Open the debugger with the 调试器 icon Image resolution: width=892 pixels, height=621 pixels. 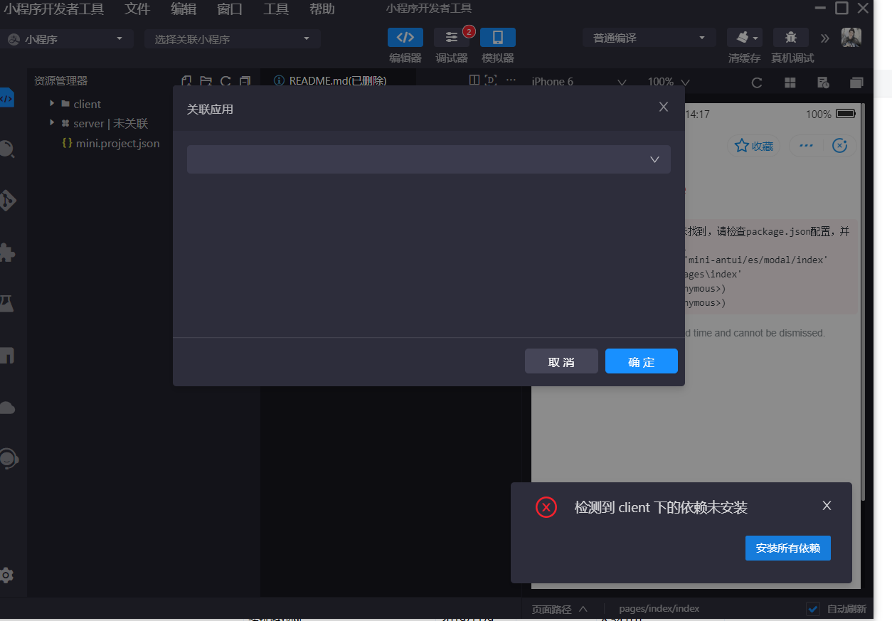[452, 38]
